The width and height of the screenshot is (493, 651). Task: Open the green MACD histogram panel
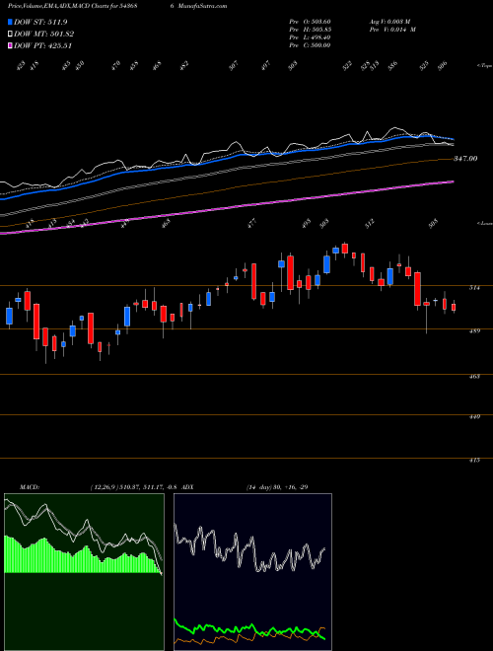[84, 572]
